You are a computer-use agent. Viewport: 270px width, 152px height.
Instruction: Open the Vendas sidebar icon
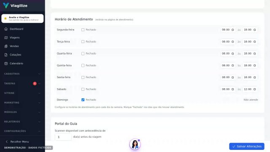point(6,46)
